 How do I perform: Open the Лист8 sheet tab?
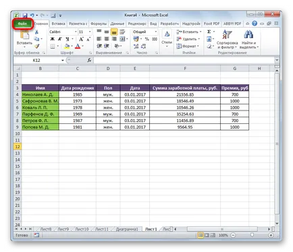(x=46, y=229)
